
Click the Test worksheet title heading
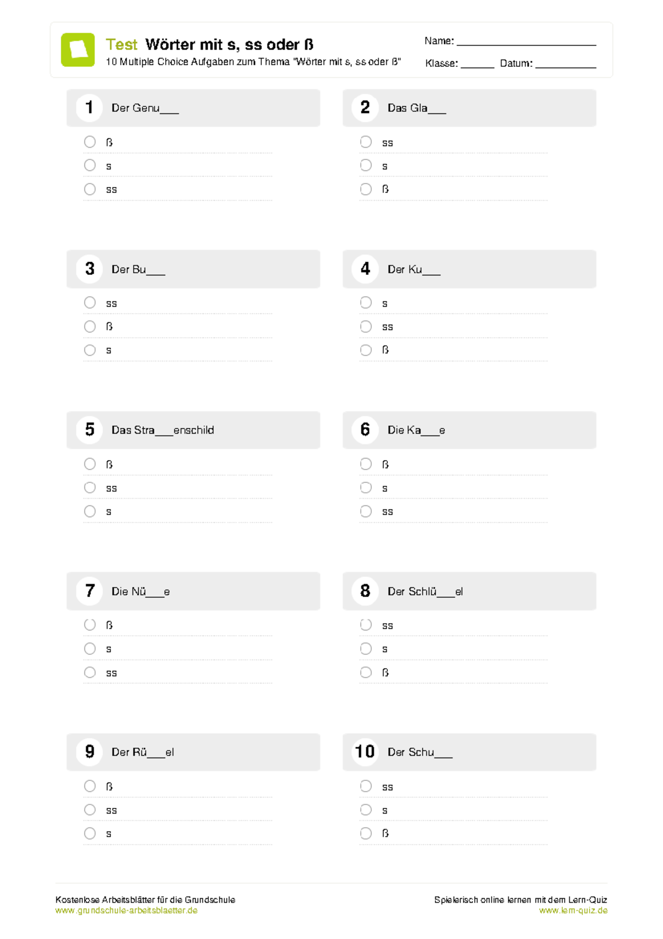pos(209,44)
